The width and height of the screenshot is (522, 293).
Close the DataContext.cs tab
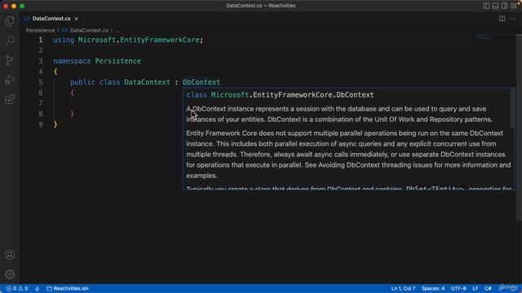tap(76, 19)
